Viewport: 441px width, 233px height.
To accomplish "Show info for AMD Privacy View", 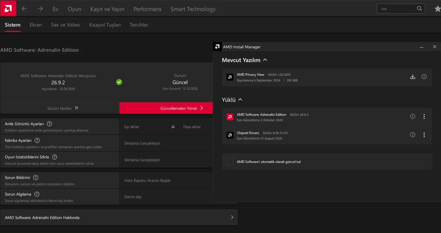I will [424, 77].
